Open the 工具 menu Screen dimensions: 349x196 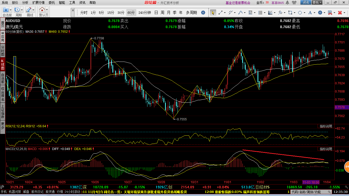[72, 3]
